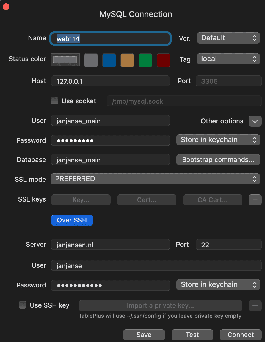Click the Connect button
Viewport: 265px width, 342px height.
pyautogui.click(x=241, y=335)
